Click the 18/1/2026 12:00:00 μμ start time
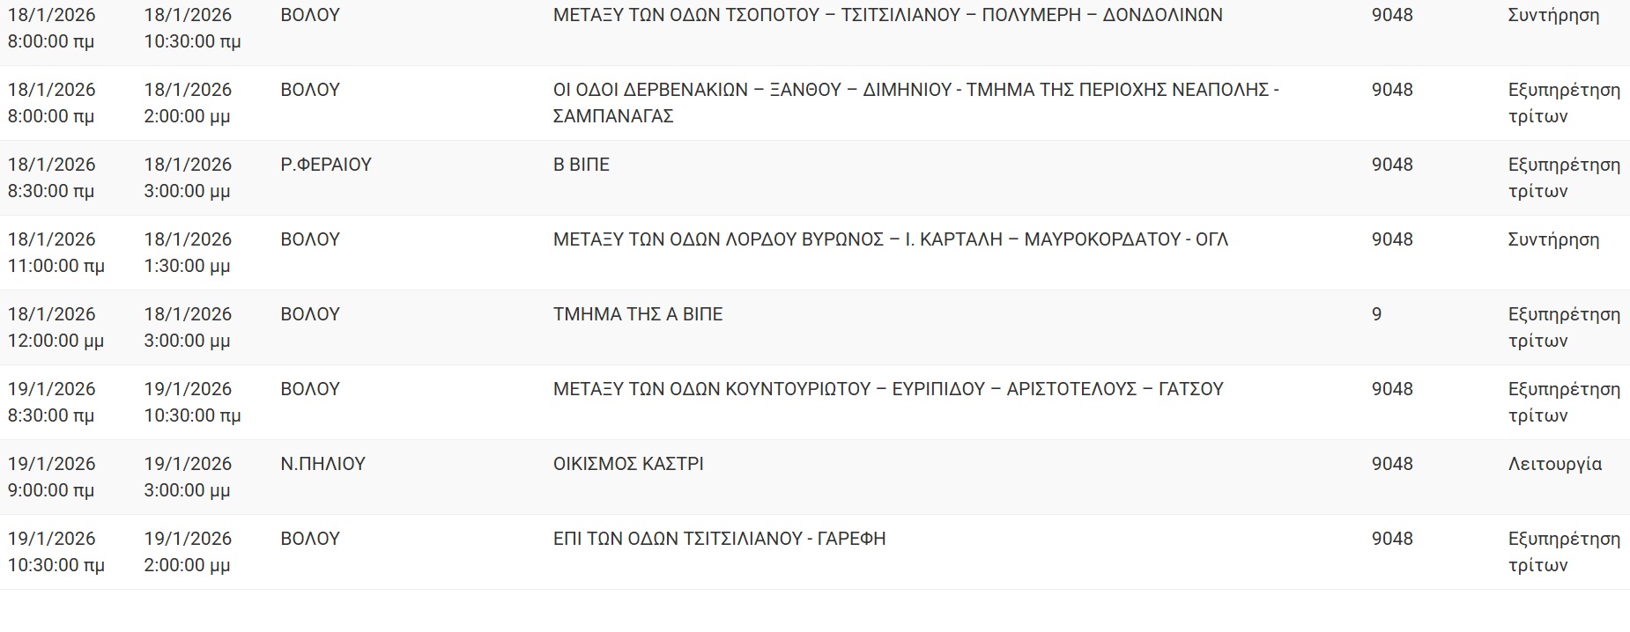This screenshot has height=632, width=1630. [56, 327]
